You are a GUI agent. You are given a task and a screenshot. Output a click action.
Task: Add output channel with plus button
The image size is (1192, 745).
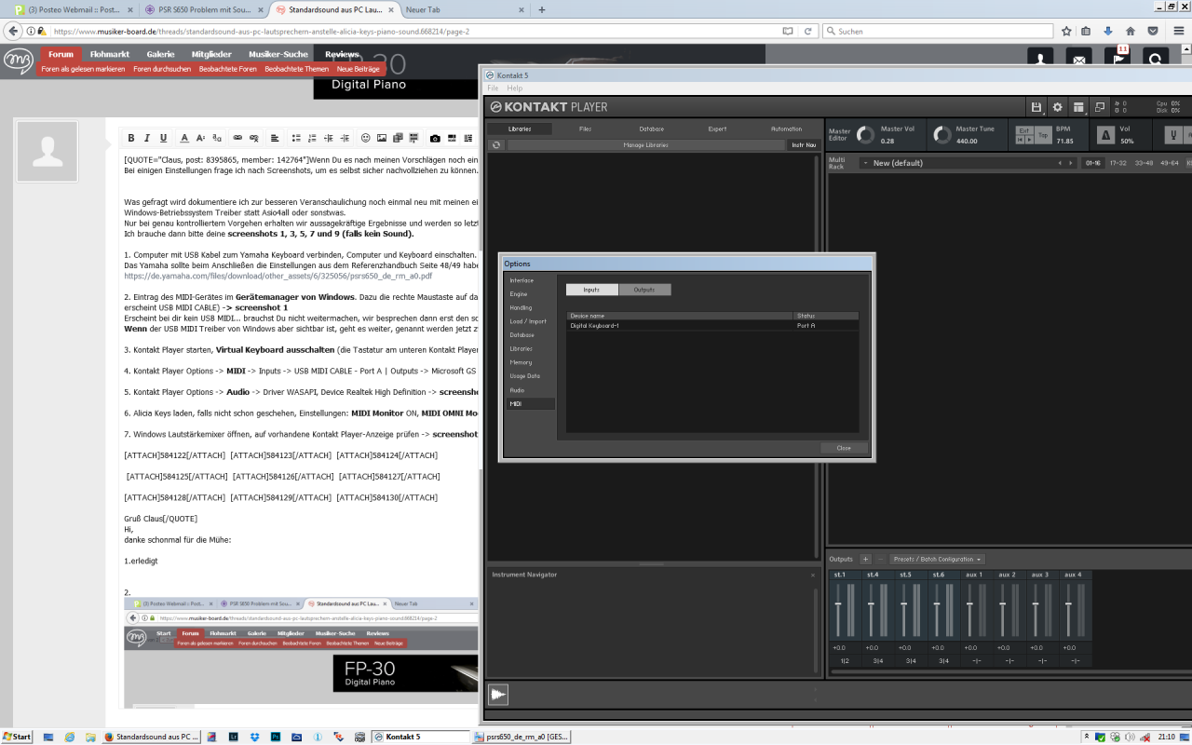click(x=865, y=559)
